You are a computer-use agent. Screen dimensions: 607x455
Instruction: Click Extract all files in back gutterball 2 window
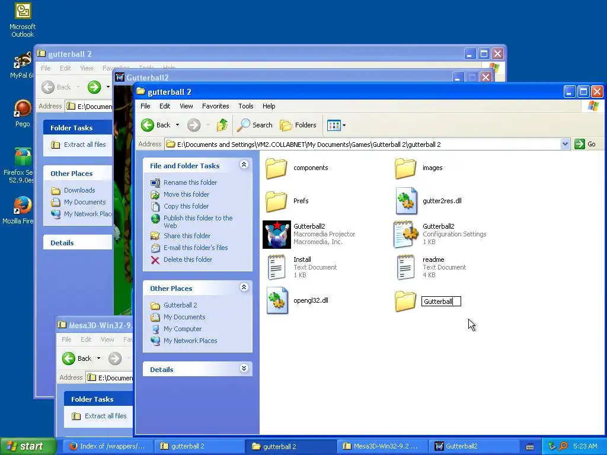[85, 145]
